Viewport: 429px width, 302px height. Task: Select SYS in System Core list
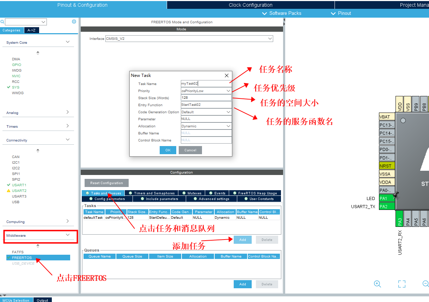pos(16,87)
